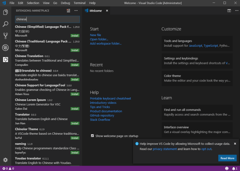Screen dimensions: 240x171
Task: Click the Open folder link
Action: coord(99,39)
